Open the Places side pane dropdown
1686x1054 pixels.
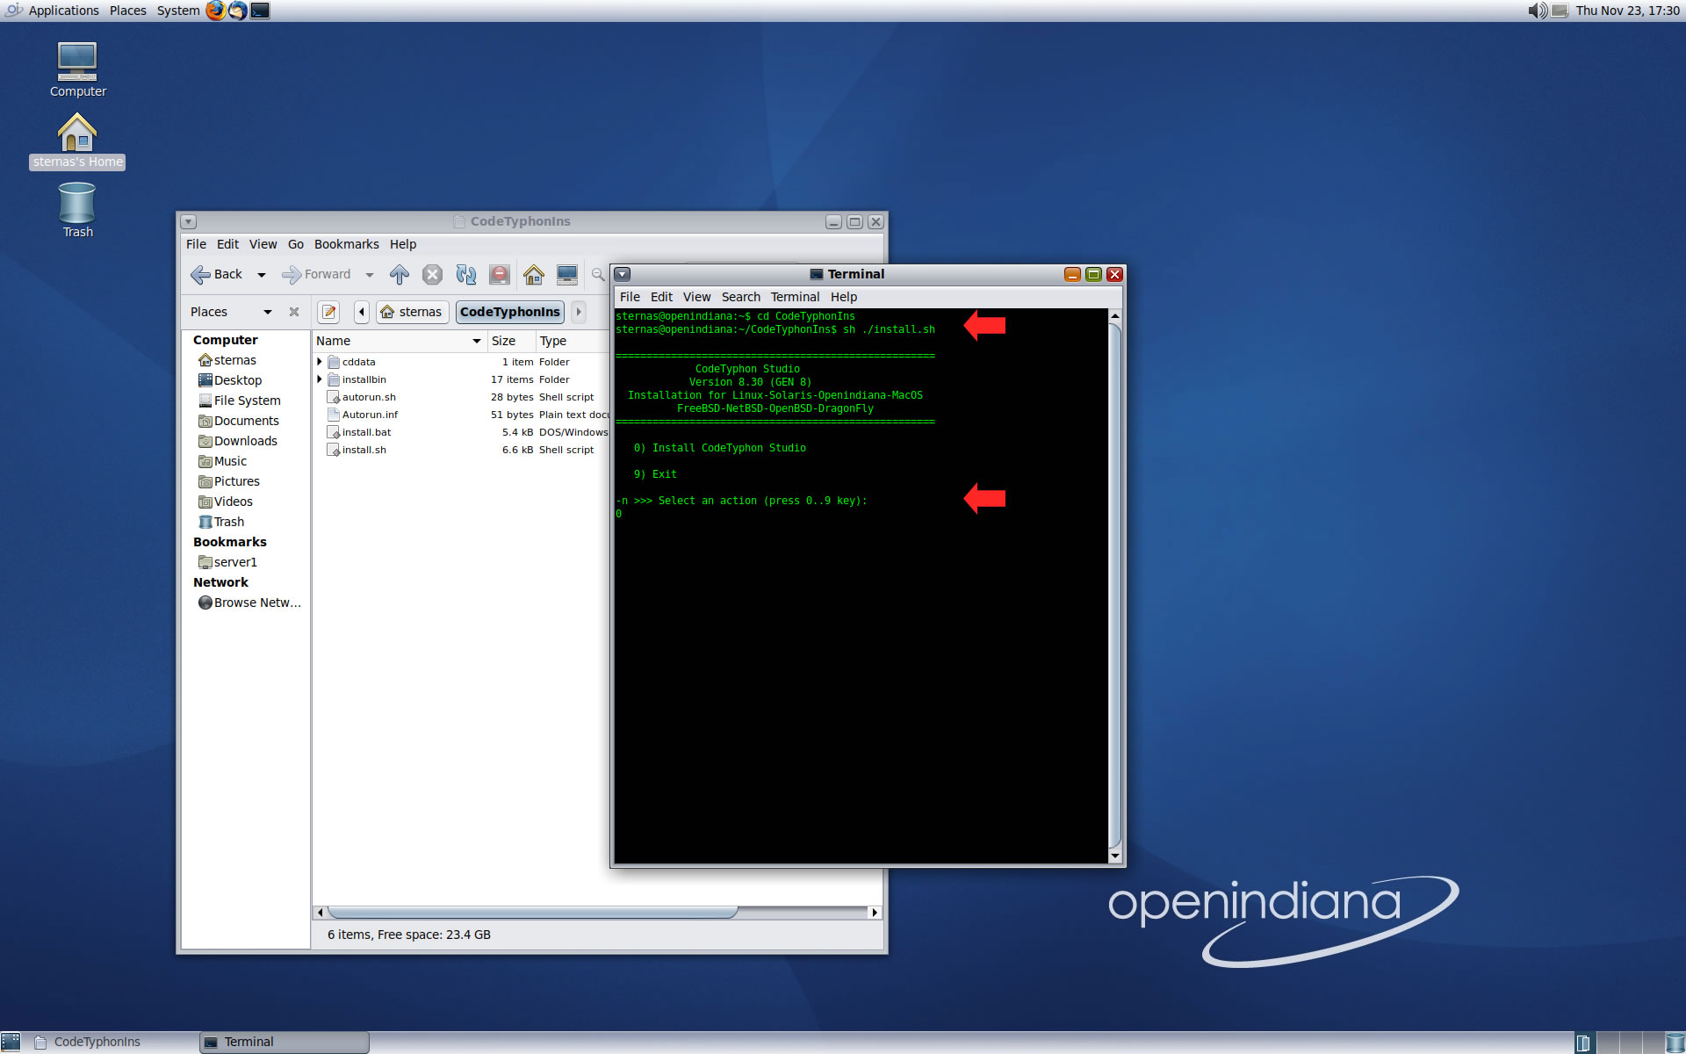click(268, 312)
